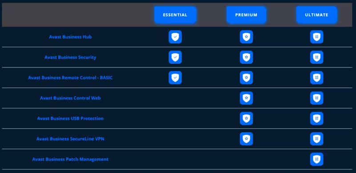Click Premium star shield for SecureLine VPN

pyautogui.click(x=247, y=139)
